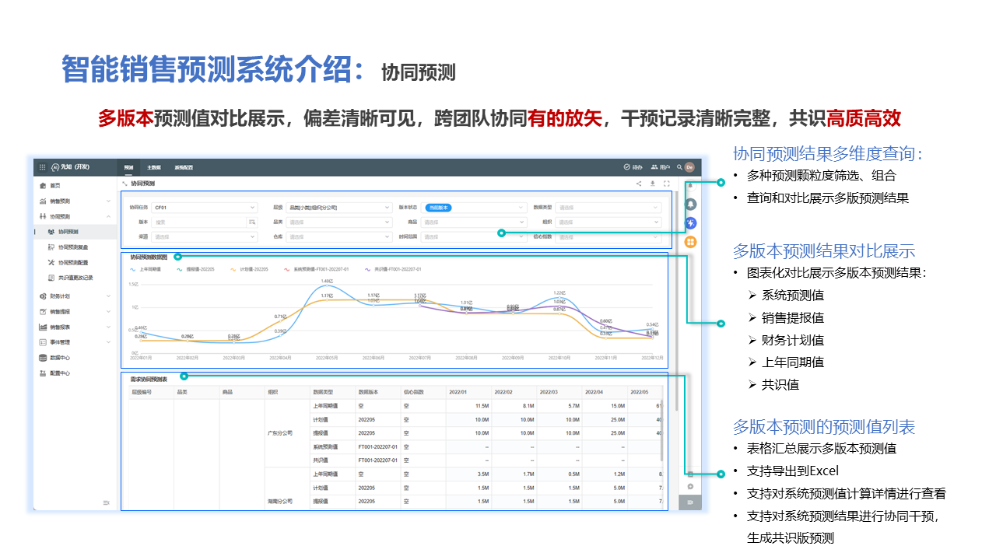Viewport: 996px width, 560px height.
Task: Open the gray bell notification icon
Action: coord(690,205)
